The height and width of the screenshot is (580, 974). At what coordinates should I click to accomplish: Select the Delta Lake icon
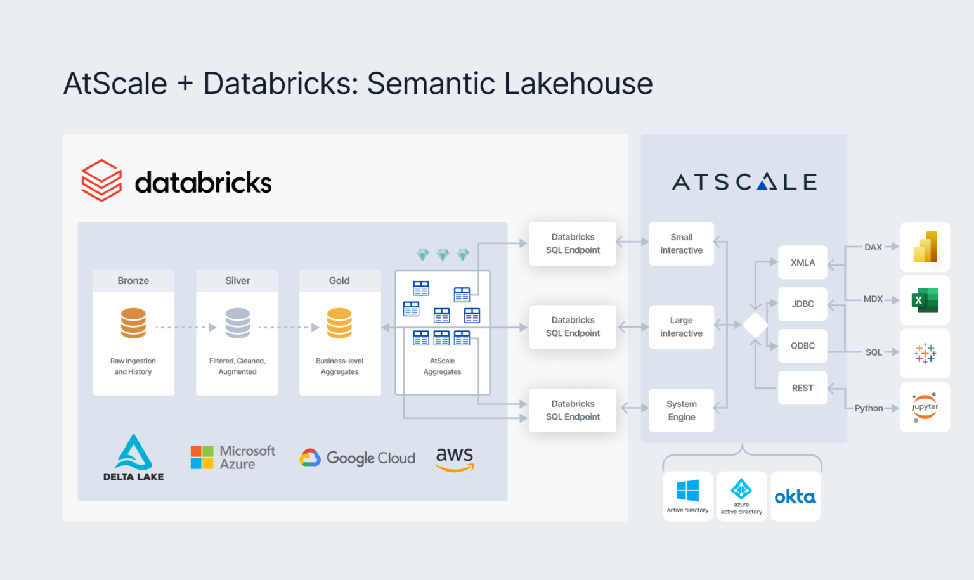click(x=133, y=455)
